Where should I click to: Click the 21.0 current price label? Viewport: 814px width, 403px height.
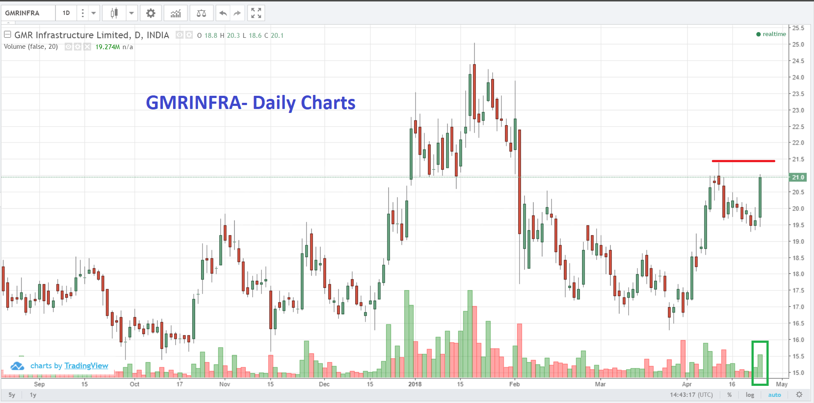798,177
